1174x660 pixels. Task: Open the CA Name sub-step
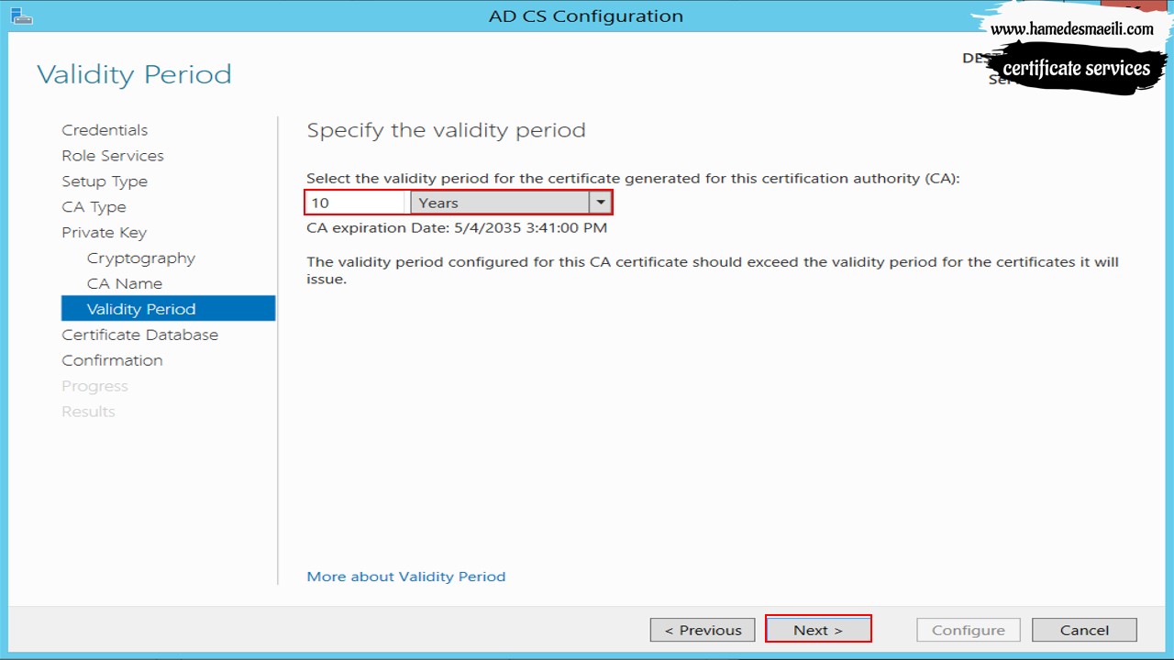click(x=125, y=284)
